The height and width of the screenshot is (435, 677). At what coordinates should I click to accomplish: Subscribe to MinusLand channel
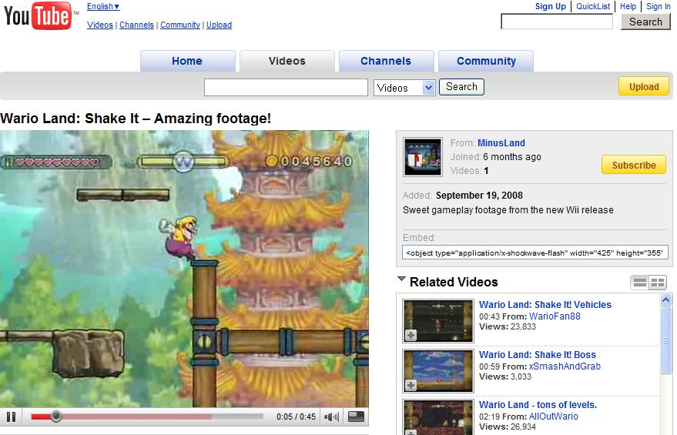[634, 165]
